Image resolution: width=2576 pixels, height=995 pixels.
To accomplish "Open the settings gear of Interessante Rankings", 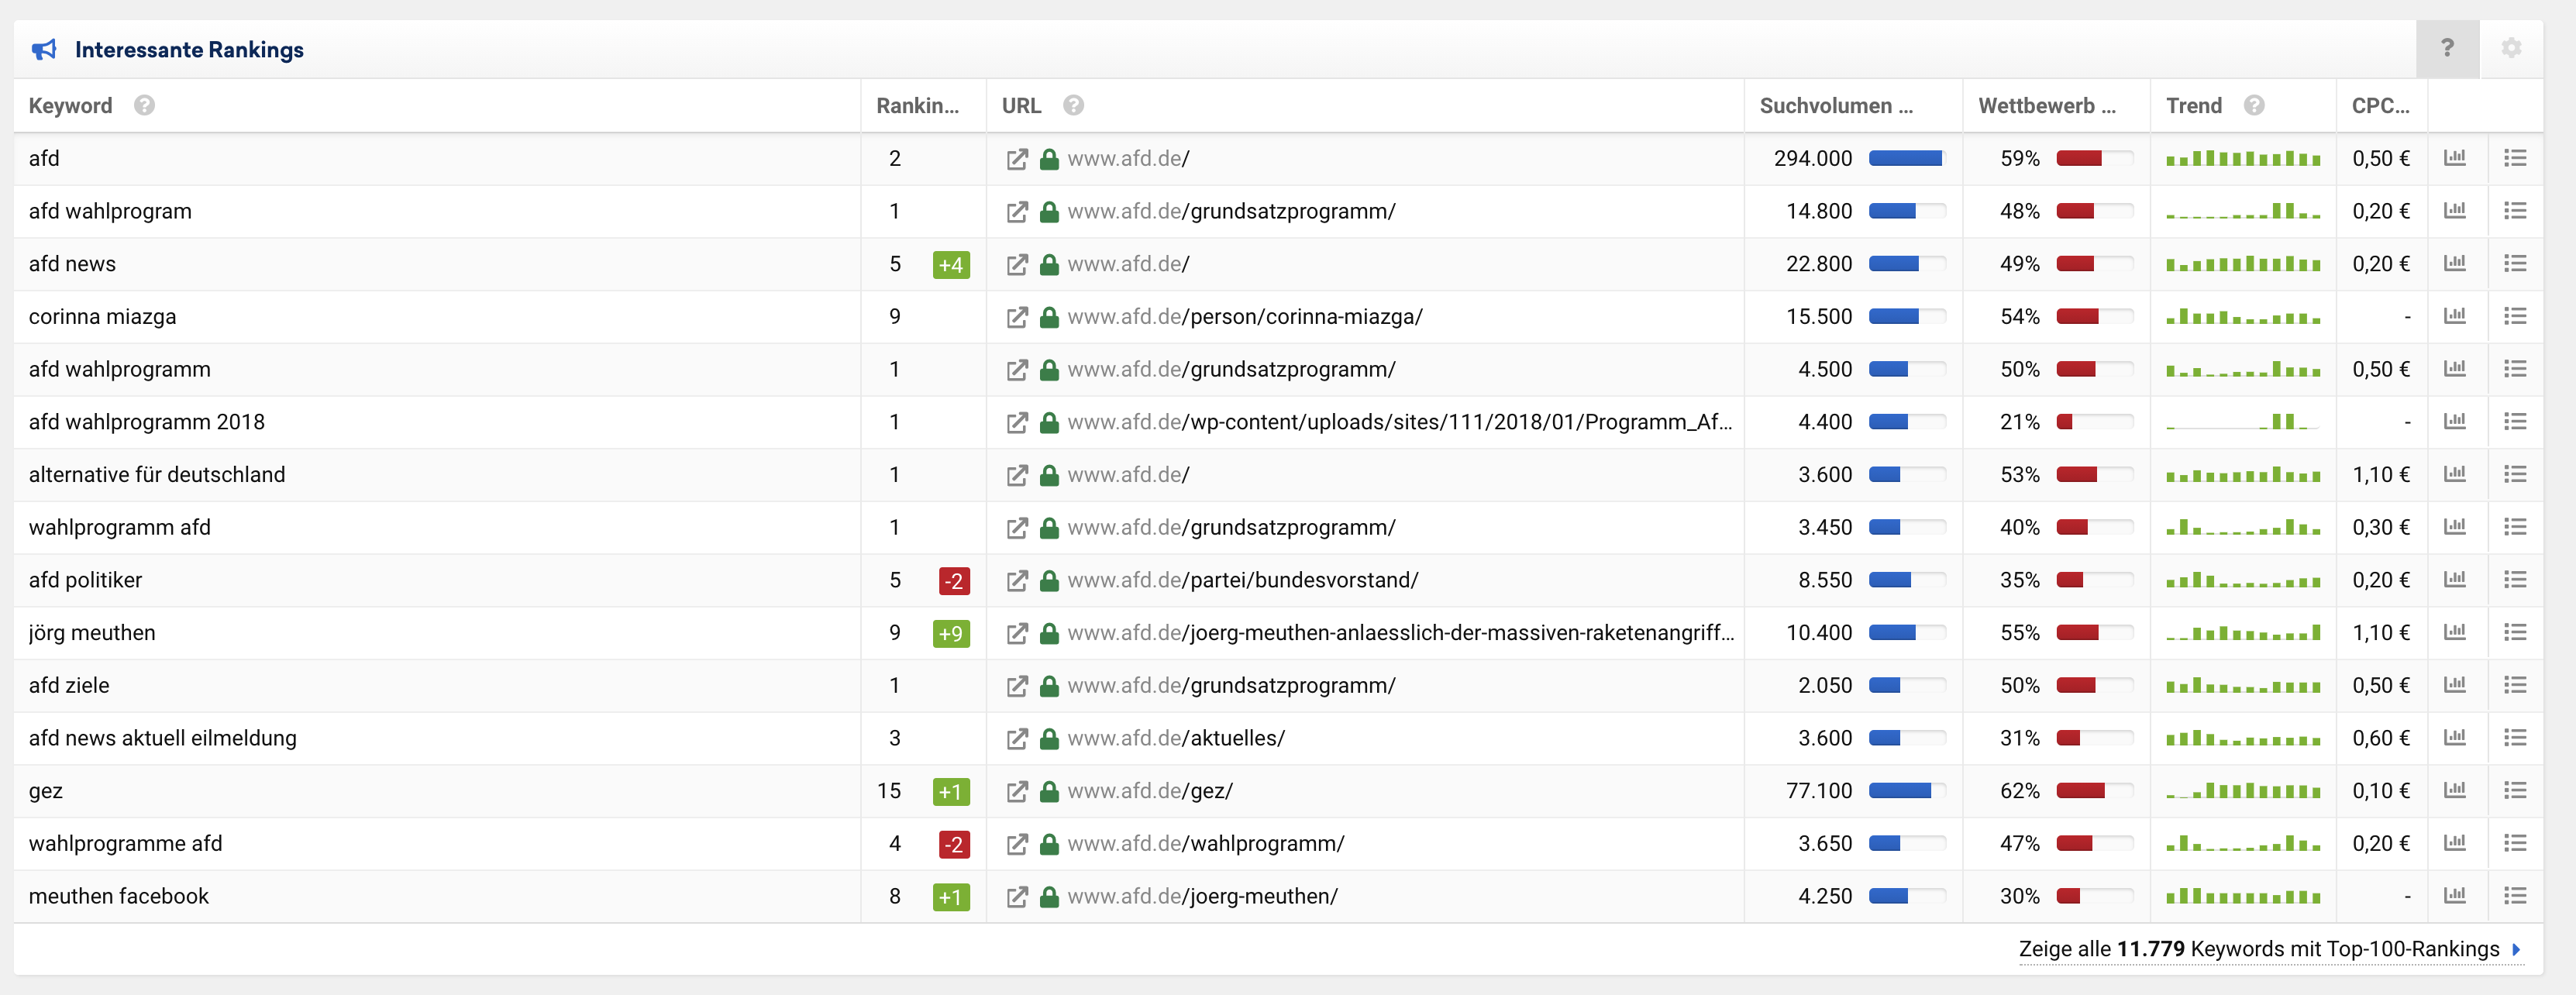I will [2511, 48].
